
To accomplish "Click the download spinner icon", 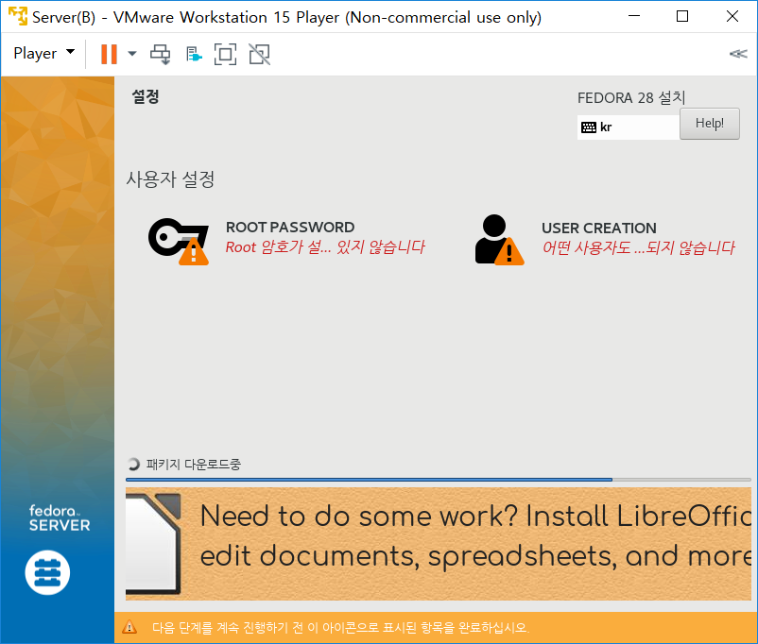I will tap(133, 465).
